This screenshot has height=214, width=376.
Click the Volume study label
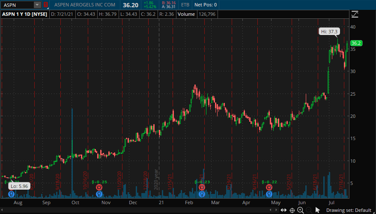186,15
